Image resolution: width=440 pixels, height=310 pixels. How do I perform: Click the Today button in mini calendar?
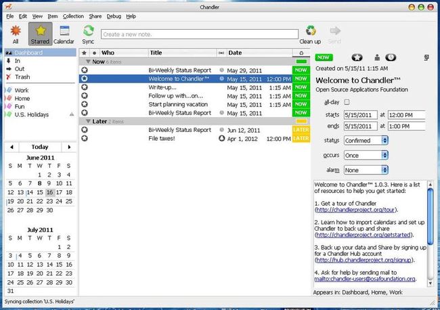tap(40, 147)
